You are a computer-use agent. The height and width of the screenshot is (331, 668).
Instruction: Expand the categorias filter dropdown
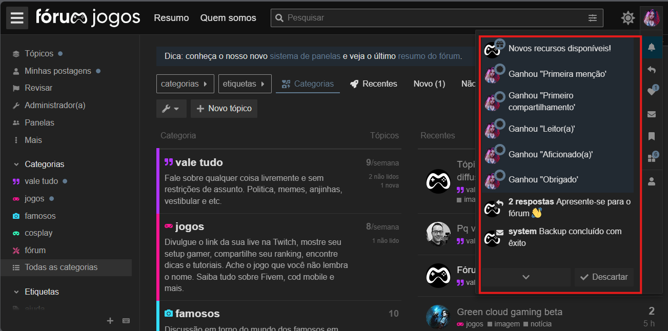[185, 84]
